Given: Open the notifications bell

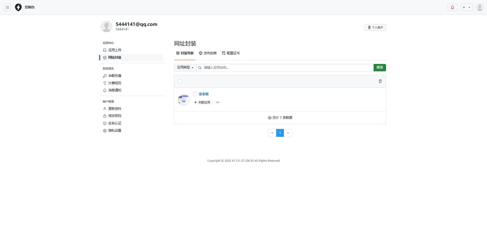Looking at the screenshot, I should [452, 7].
